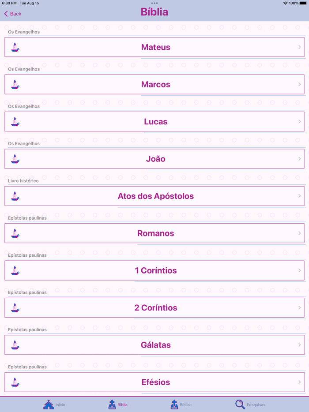Tap the candle icon beside Lucas
This screenshot has height=412, width=309.
(x=15, y=121)
